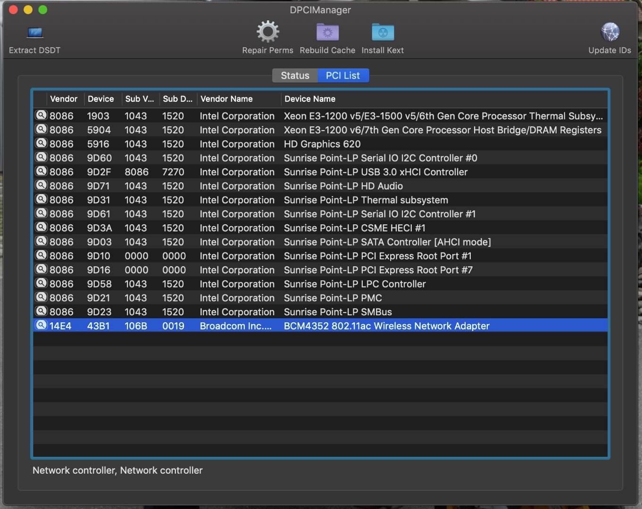This screenshot has height=509, width=642.
Task: Click the Install Kext icon
Action: [x=383, y=32]
